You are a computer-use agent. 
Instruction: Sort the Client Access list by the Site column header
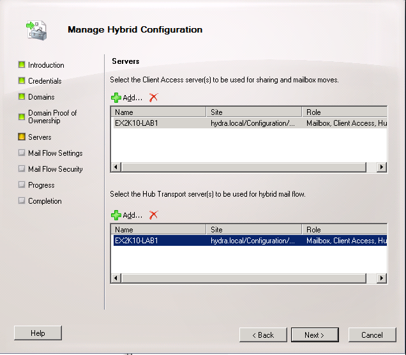click(x=254, y=112)
